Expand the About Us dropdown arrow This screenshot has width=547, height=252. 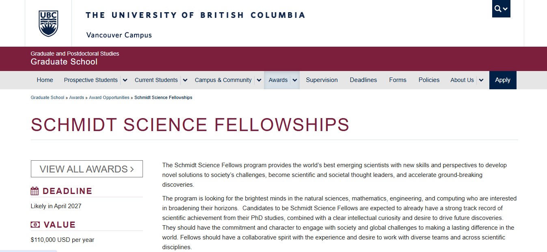pyautogui.click(x=481, y=80)
